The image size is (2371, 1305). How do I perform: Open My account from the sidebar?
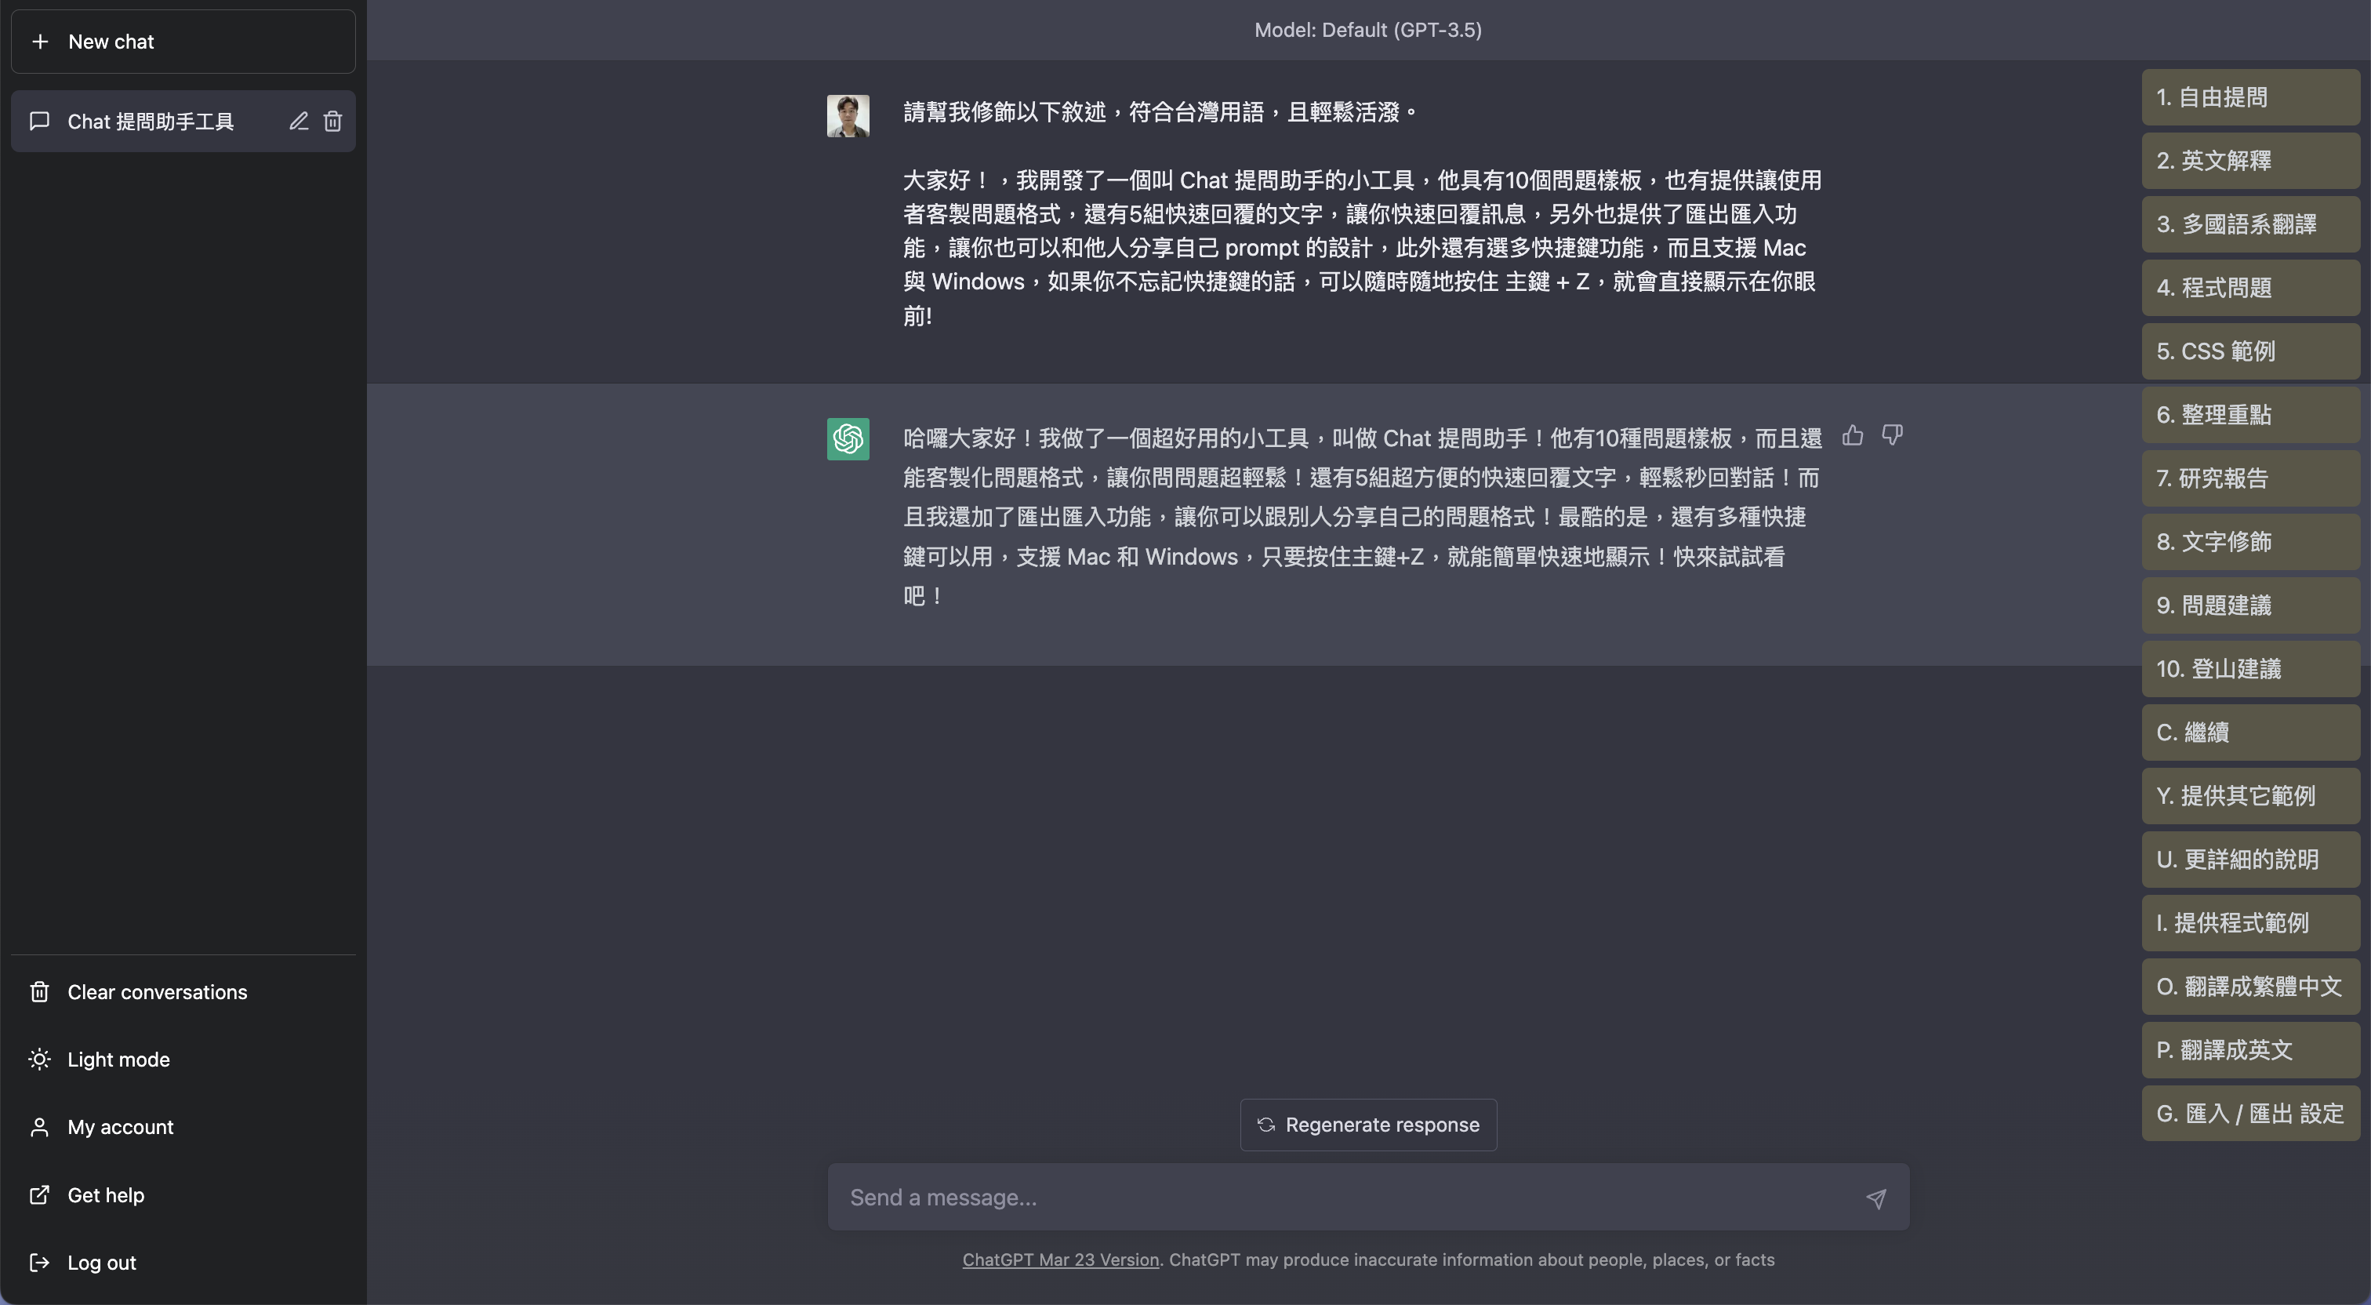point(120,1127)
